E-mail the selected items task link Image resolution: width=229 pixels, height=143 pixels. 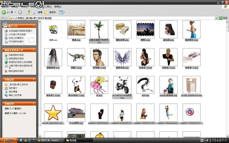(18, 67)
